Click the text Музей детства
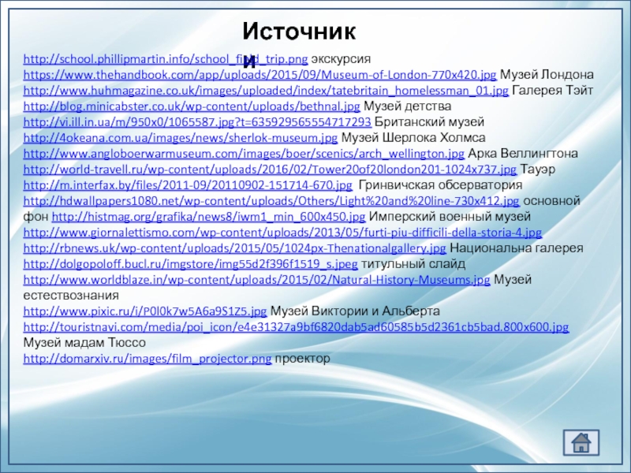 (x=407, y=106)
